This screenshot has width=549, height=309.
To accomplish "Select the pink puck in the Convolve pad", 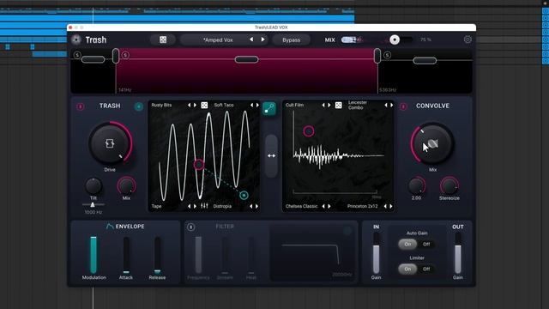I will pyautogui.click(x=309, y=131).
